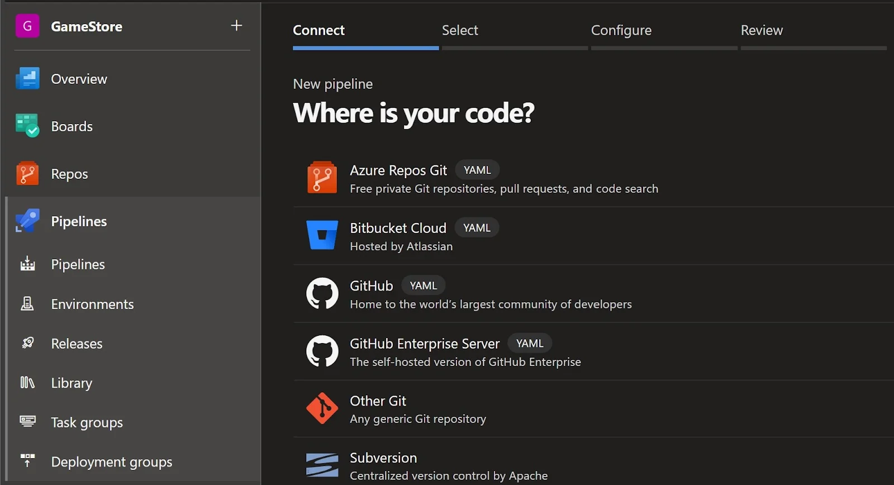Click the GitHub octocat logo
The image size is (894, 485).
click(322, 293)
